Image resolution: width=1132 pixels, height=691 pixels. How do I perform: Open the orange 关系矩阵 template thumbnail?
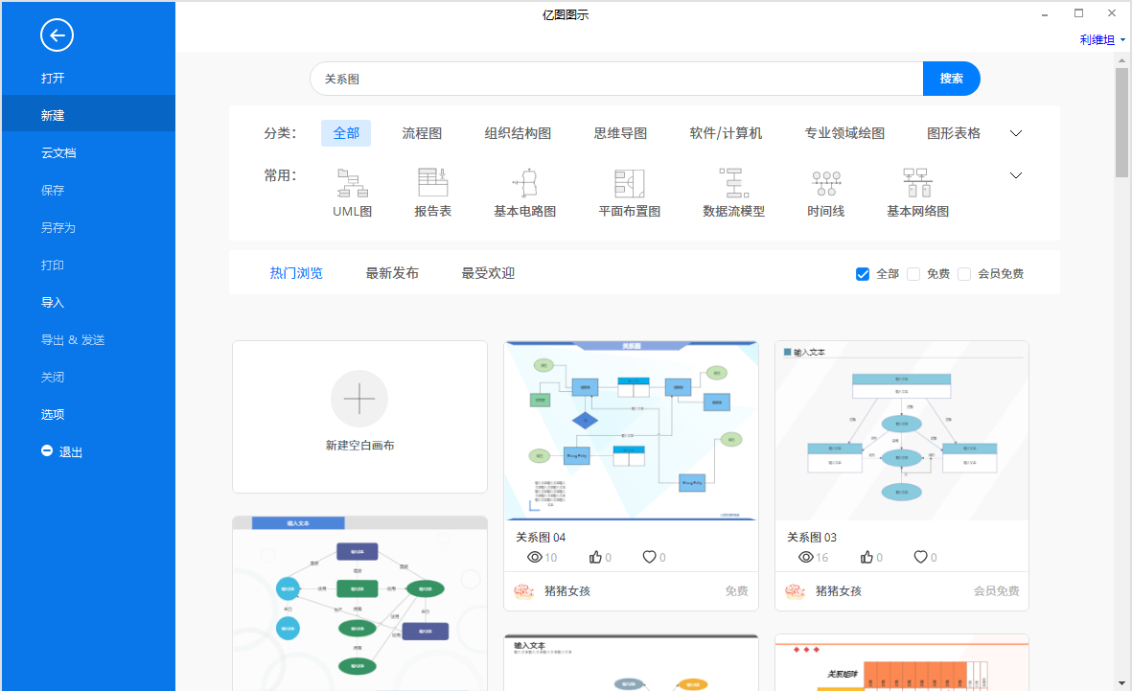902,663
